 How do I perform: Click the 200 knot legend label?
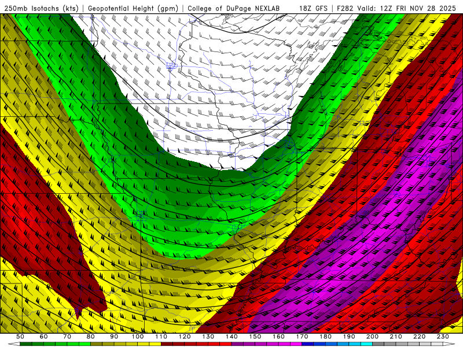point(372,337)
